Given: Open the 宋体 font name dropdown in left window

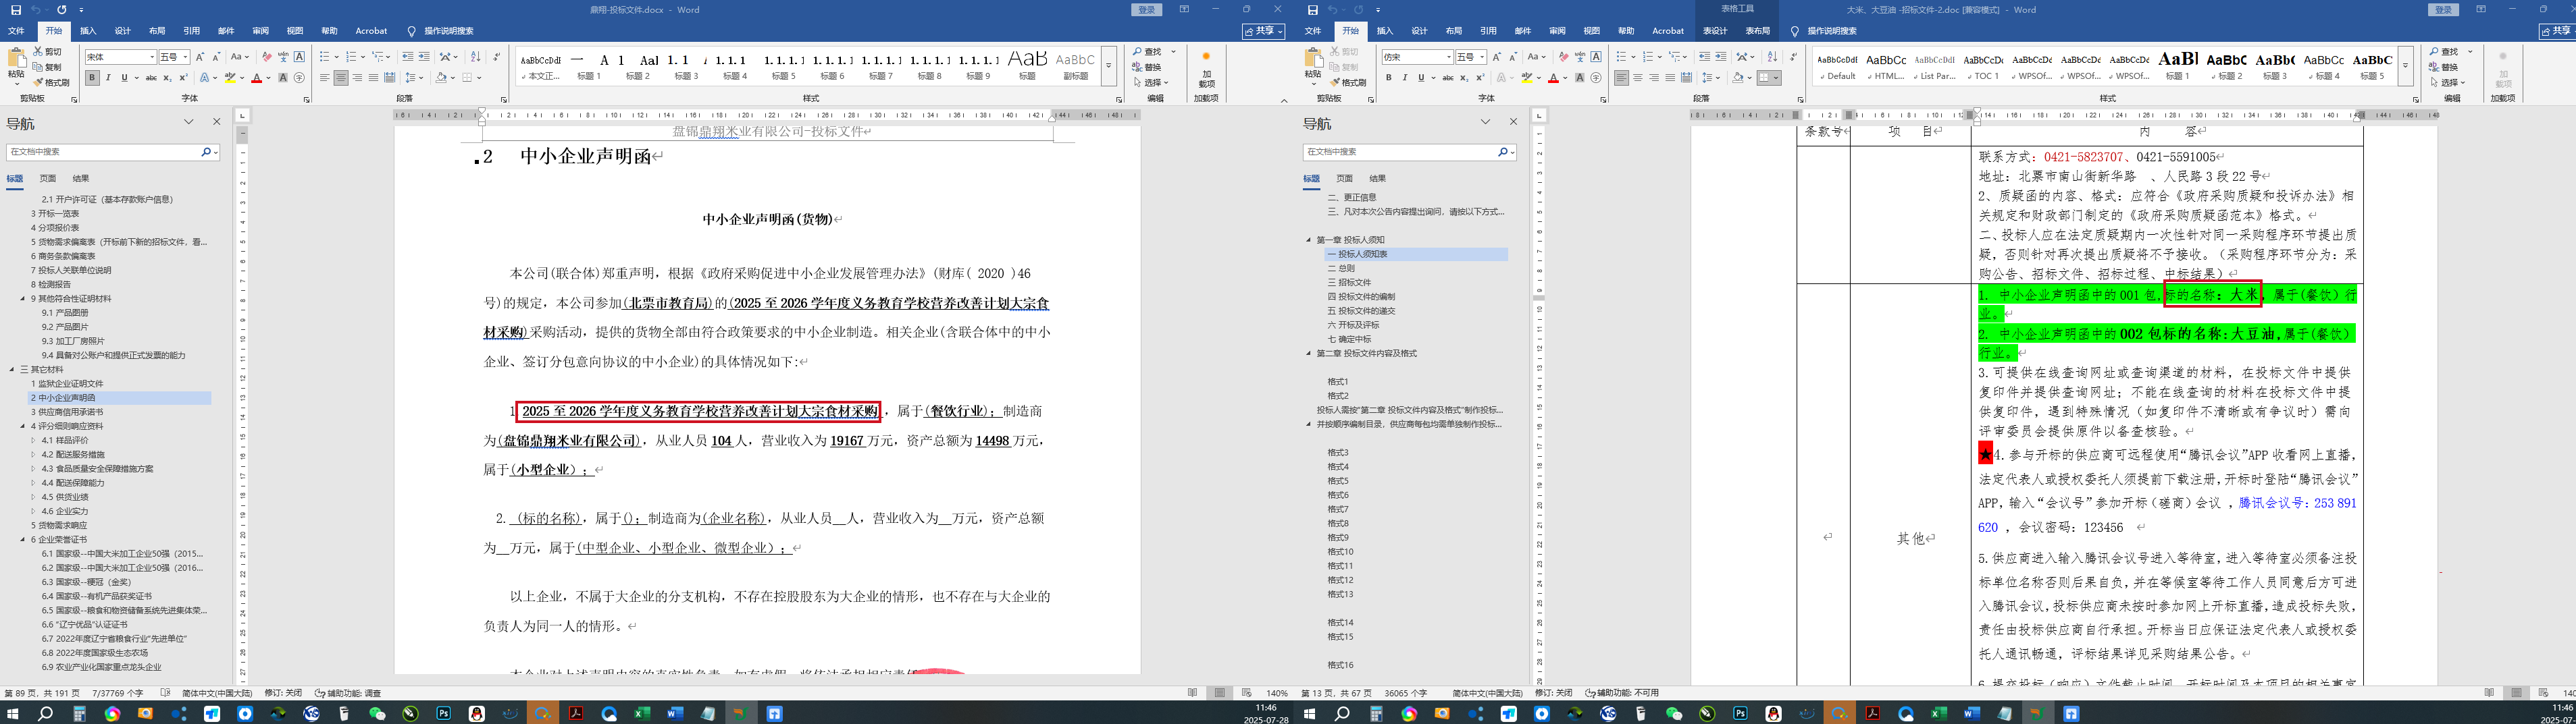Looking at the screenshot, I should click(x=152, y=57).
